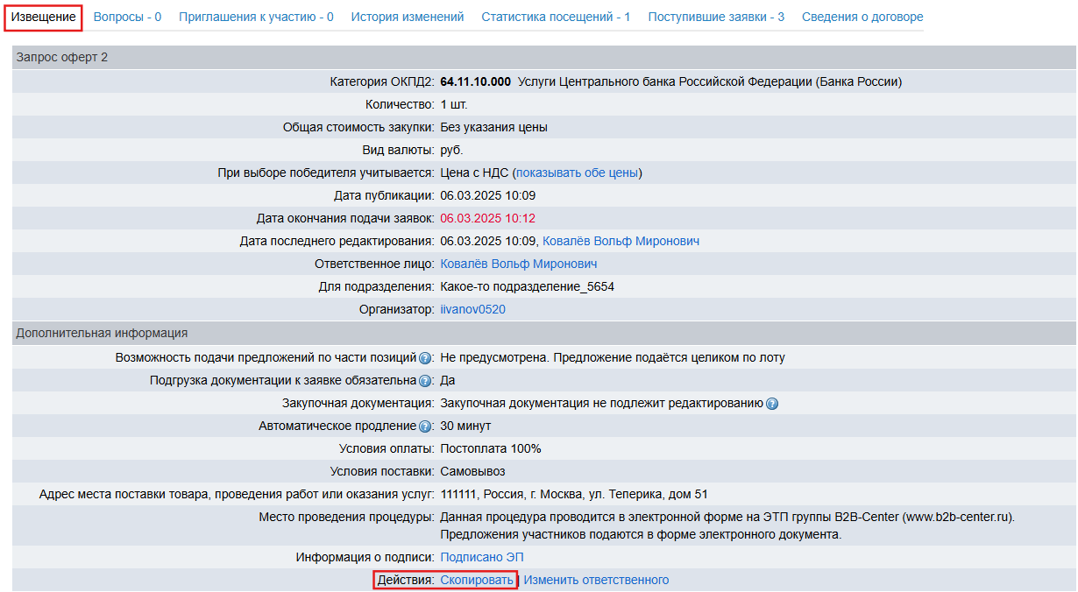
Task: View the Статистика посещений - 1 tab
Action: [x=556, y=18]
